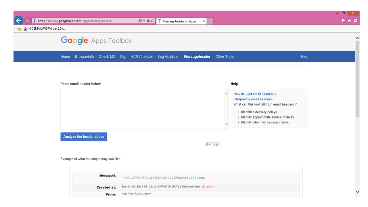Click the page vertical scrollbar thumb
Screen dimensions: 368x207
point(357,79)
